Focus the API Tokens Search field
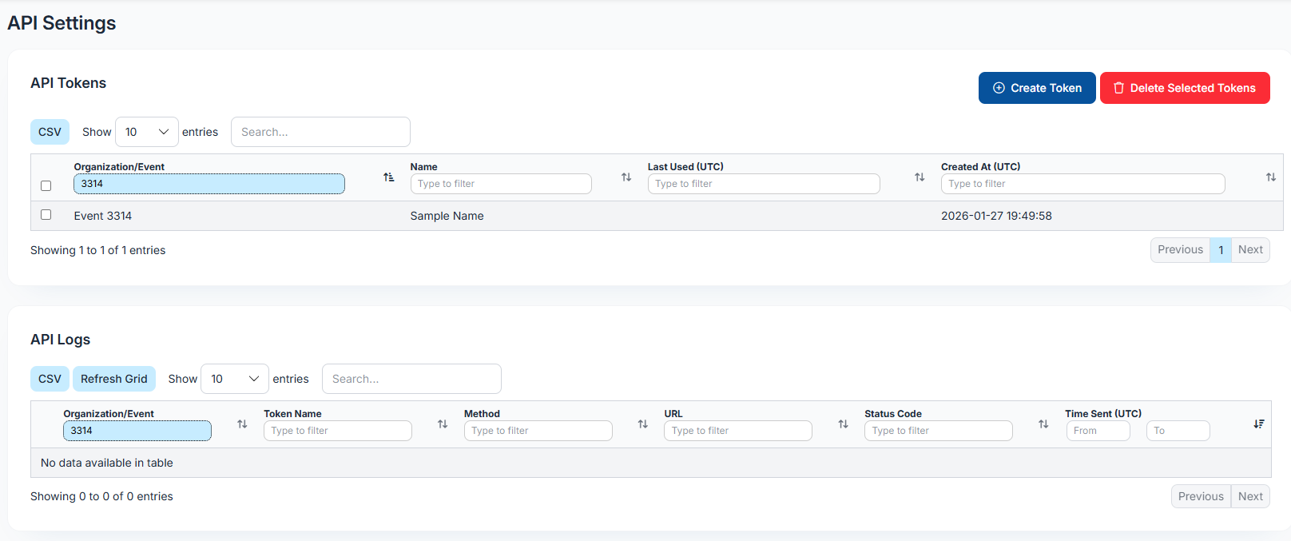The height and width of the screenshot is (541, 1291). tap(320, 132)
